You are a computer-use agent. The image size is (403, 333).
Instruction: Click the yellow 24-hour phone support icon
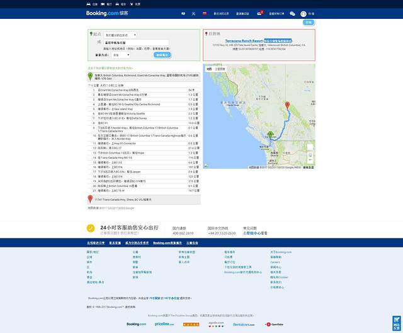(90, 229)
